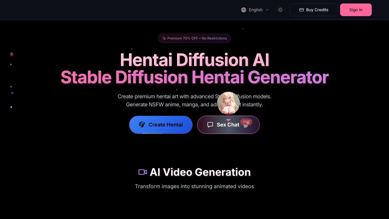Open the English language dropdown
This screenshot has width=389, height=219.
(255, 10)
